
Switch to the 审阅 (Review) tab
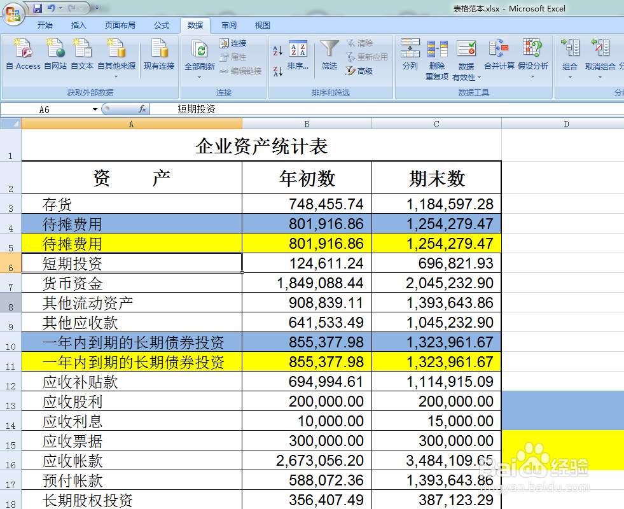point(229,25)
